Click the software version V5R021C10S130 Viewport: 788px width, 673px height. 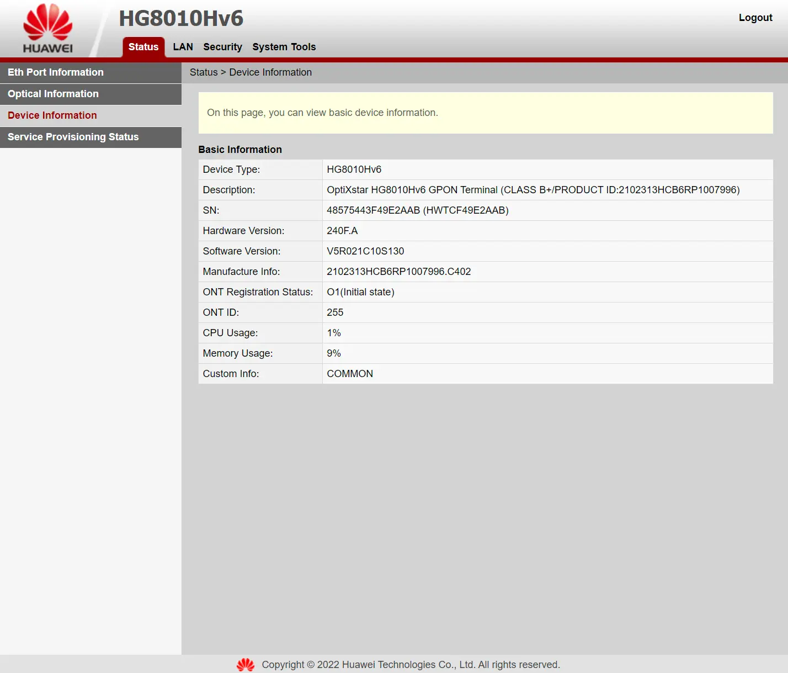[x=365, y=251]
